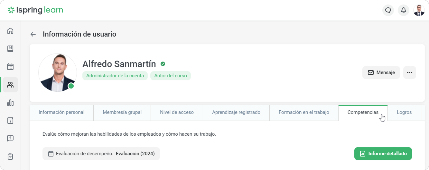
Task: Open the users icon in sidebar
Action: tap(10, 85)
